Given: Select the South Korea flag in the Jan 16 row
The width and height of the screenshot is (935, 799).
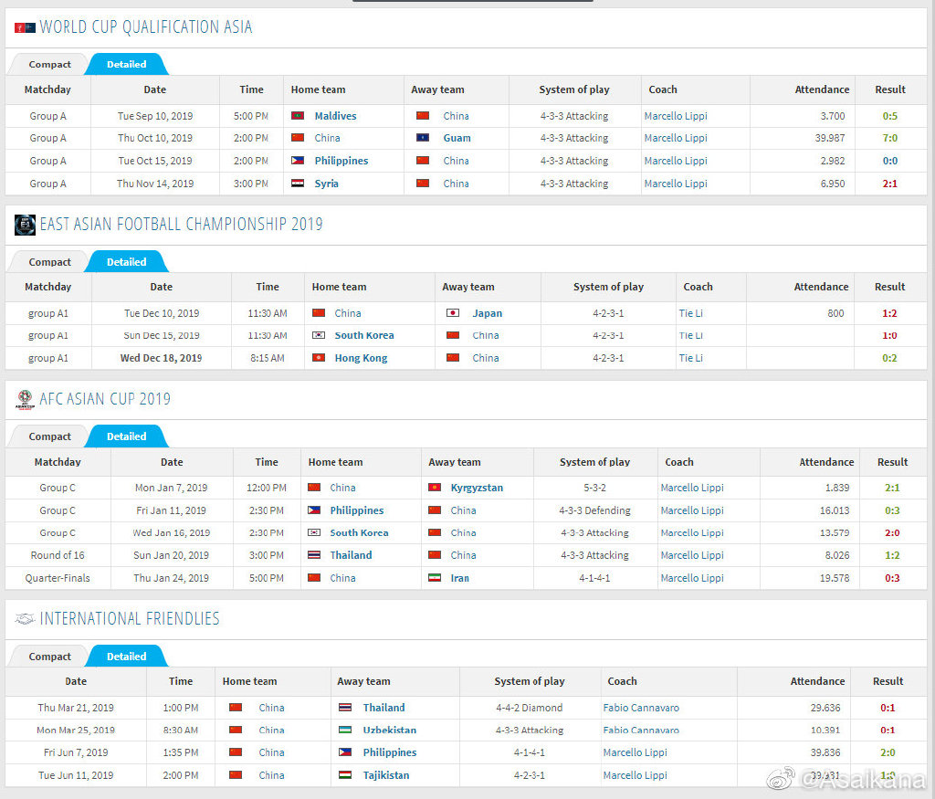Looking at the screenshot, I should pos(314,531).
